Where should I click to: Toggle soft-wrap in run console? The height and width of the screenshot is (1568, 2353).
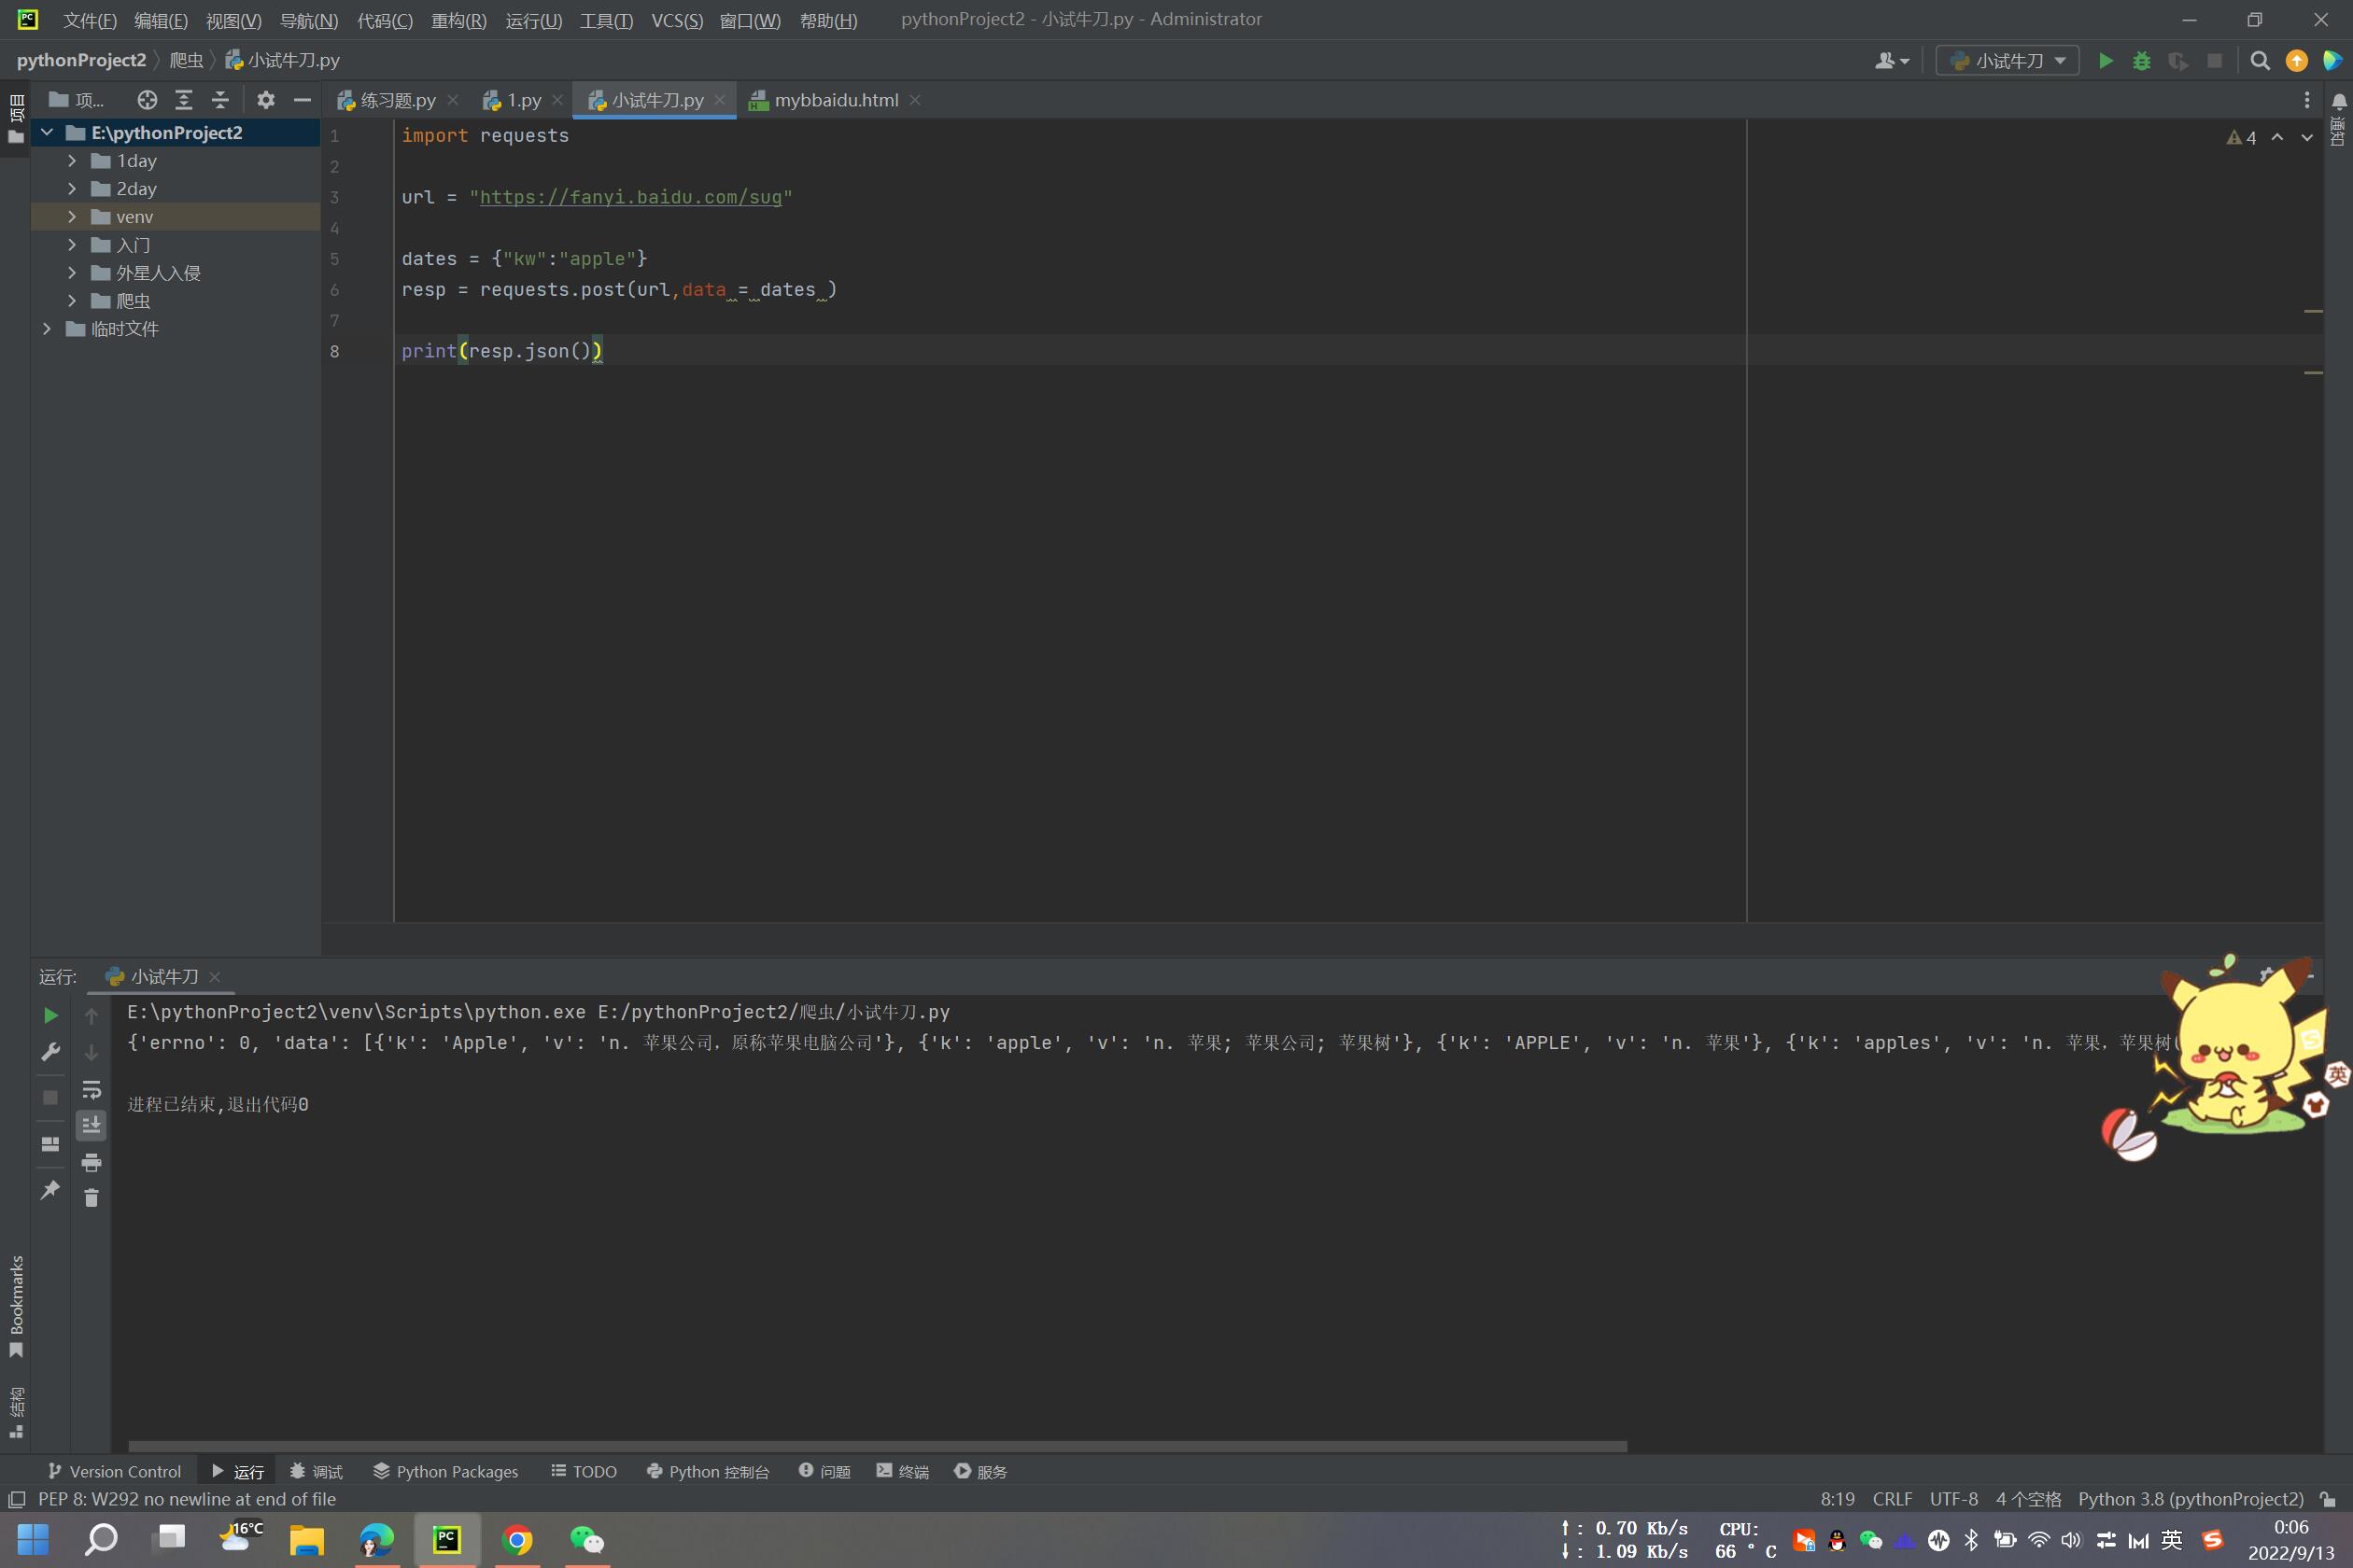[92, 1090]
